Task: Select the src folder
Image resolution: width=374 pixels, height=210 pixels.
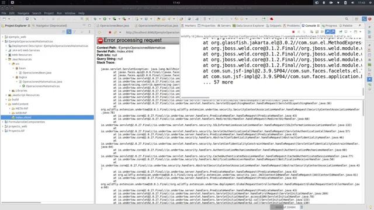Action: pos(16,64)
